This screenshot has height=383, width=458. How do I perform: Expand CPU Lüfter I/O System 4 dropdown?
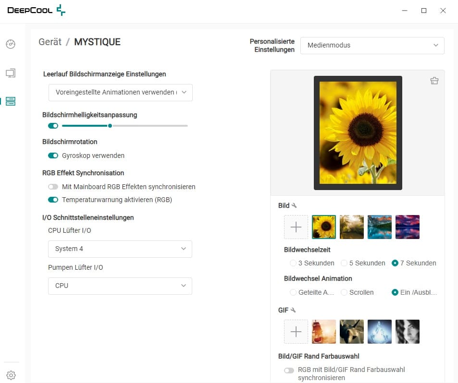120,249
